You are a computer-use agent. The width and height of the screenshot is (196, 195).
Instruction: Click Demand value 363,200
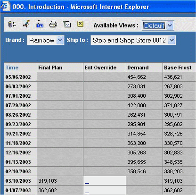[137, 143]
